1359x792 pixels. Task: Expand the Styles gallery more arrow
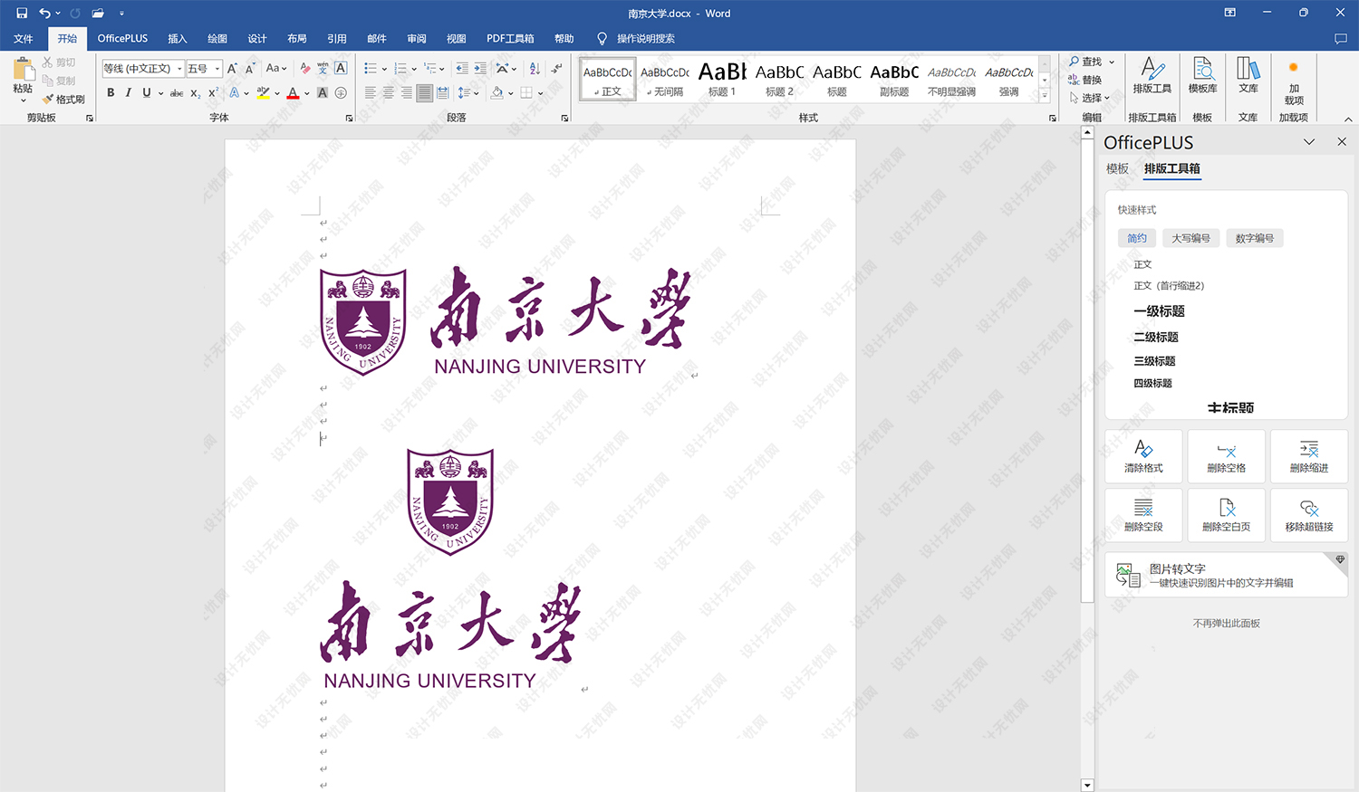point(1045,94)
